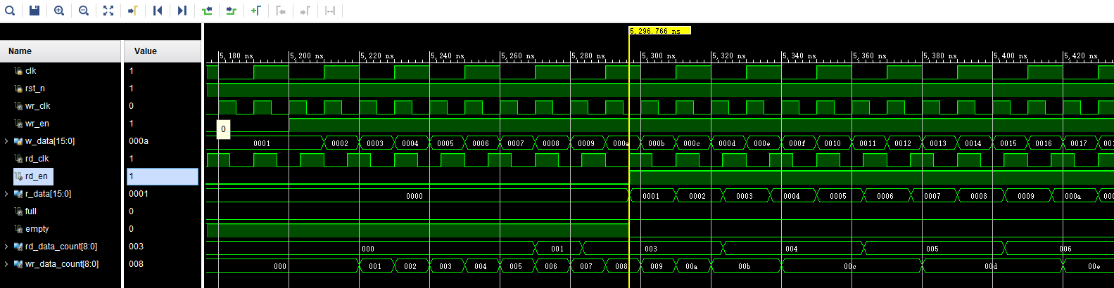
Task: Go to next transition
Action: pyautogui.click(x=232, y=11)
